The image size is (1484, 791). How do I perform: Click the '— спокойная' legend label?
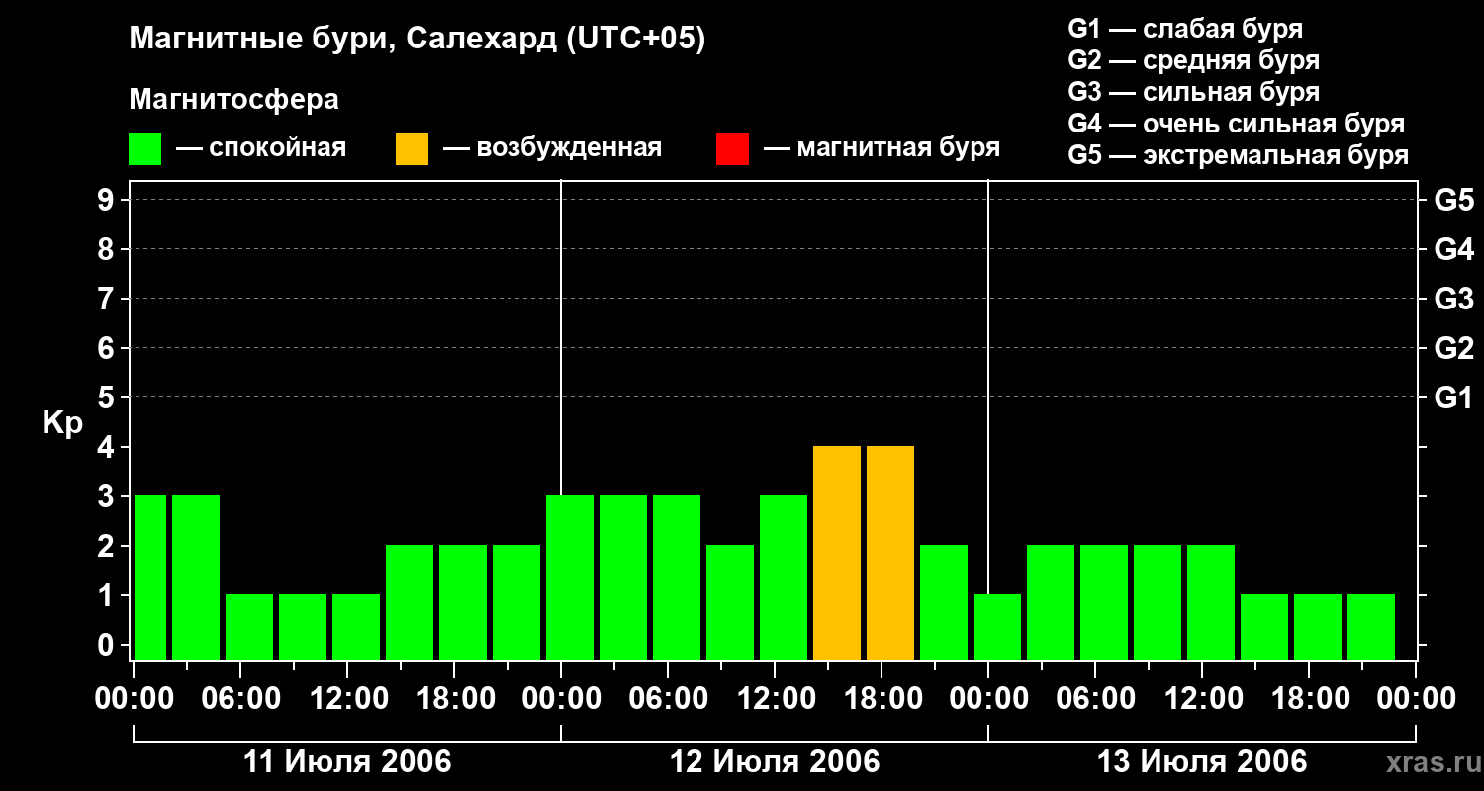coord(261,148)
